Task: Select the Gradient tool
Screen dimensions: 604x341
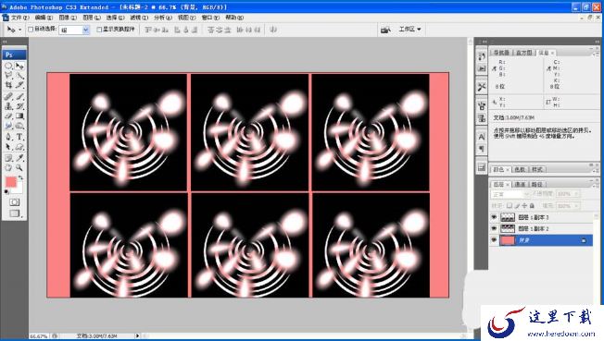Action: (19, 116)
